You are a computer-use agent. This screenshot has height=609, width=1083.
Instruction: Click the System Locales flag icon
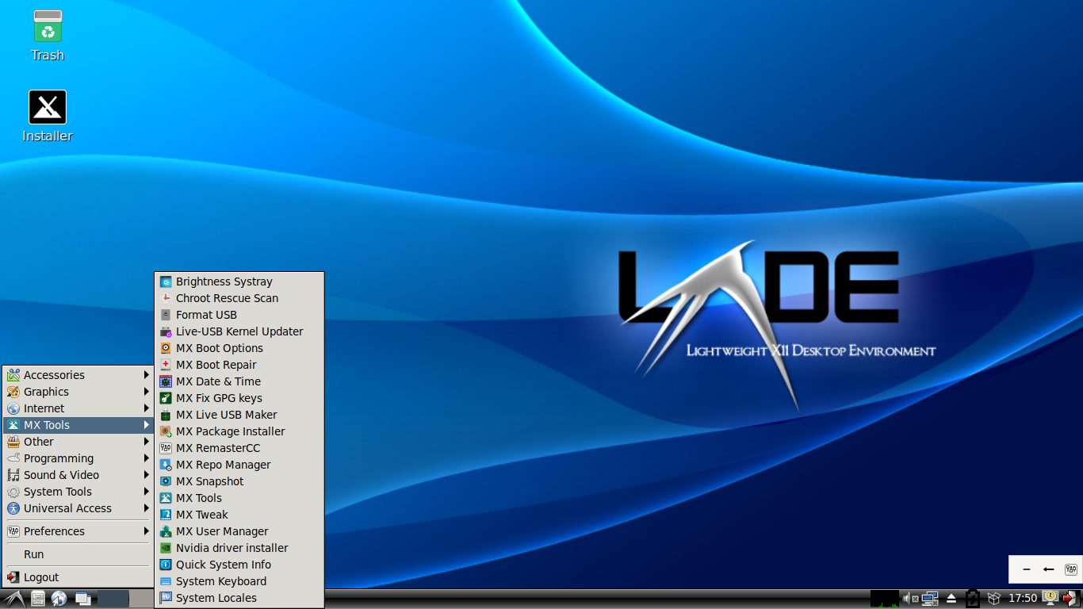click(166, 598)
